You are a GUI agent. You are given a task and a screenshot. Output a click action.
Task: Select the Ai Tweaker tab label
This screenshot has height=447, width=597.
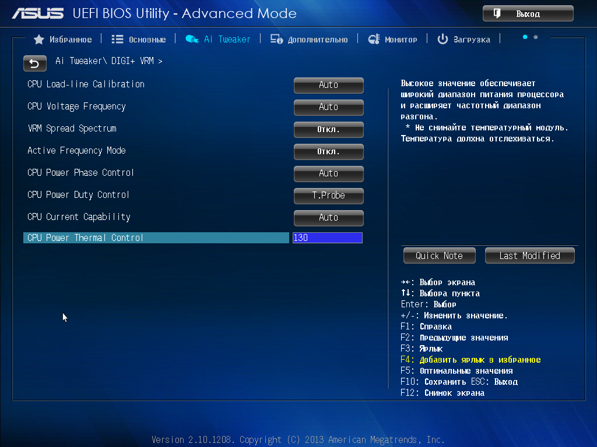[x=227, y=40]
